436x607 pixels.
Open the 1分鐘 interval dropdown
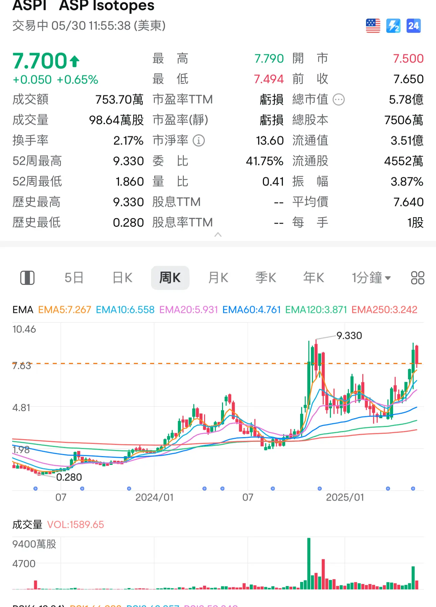click(371, 278)
